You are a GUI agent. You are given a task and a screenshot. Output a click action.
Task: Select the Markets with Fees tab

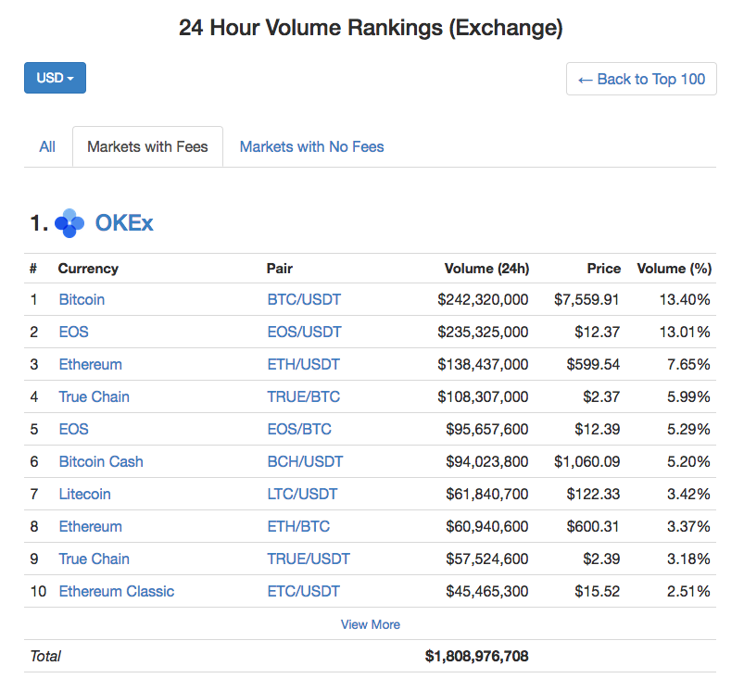pyautogui.click(x=147, y=147)
